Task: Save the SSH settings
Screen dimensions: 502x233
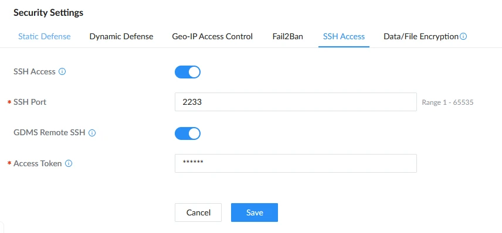Action: (x=255, y=213)
